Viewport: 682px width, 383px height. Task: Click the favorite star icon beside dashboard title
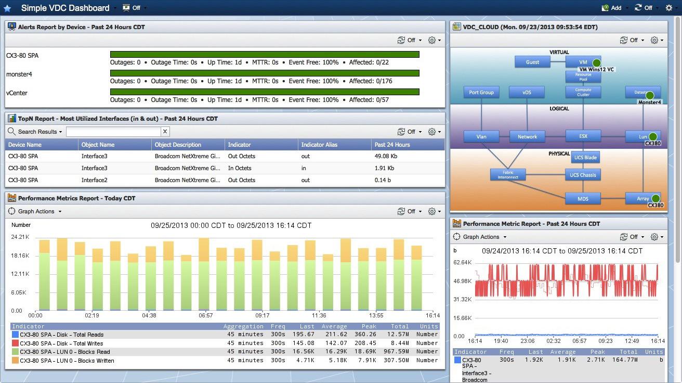coord(7,8)
